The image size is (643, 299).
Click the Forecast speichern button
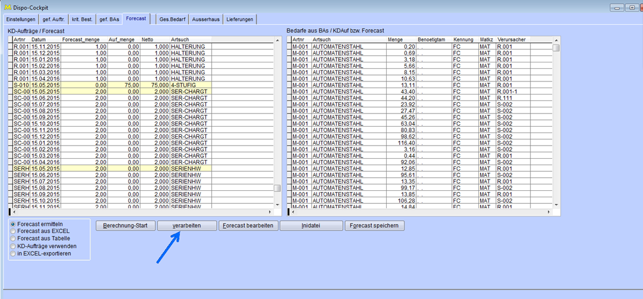[375, 226]
